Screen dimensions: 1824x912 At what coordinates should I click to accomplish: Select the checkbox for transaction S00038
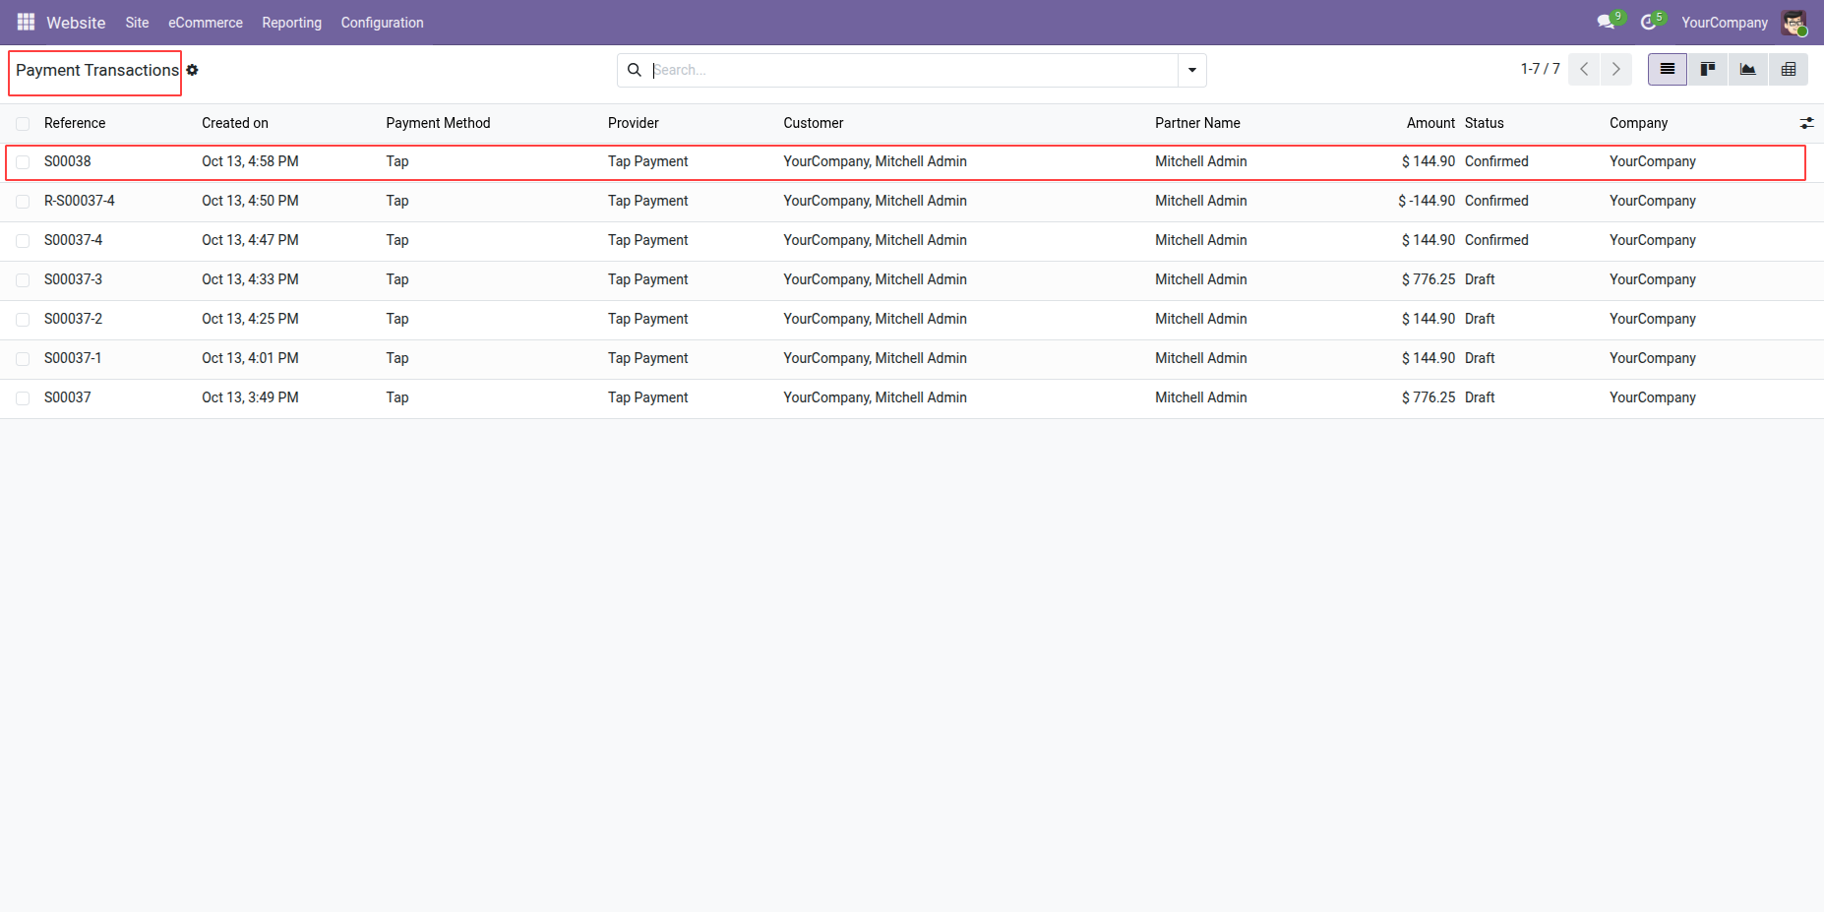click(23, 162)
